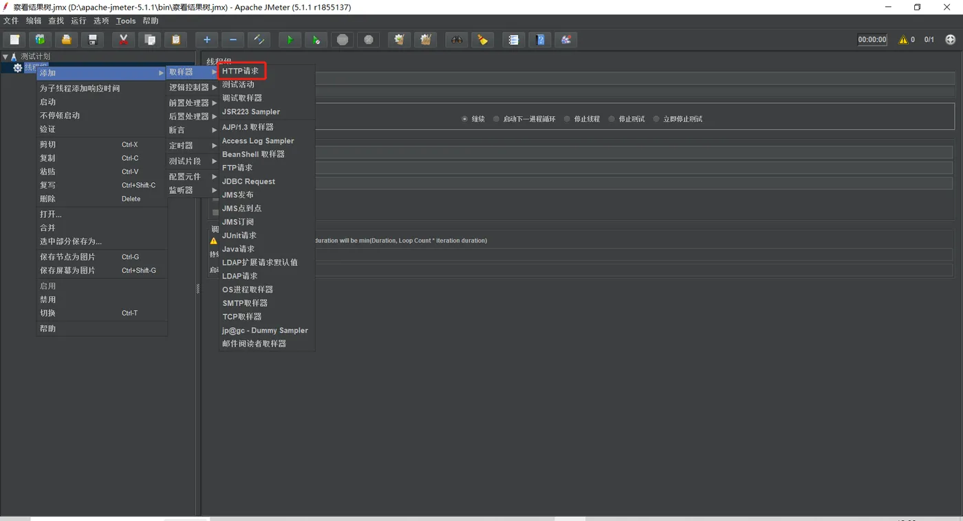Click the Collapse All minus icon
The image size is (963, 521).
click(x=232, y=40)
